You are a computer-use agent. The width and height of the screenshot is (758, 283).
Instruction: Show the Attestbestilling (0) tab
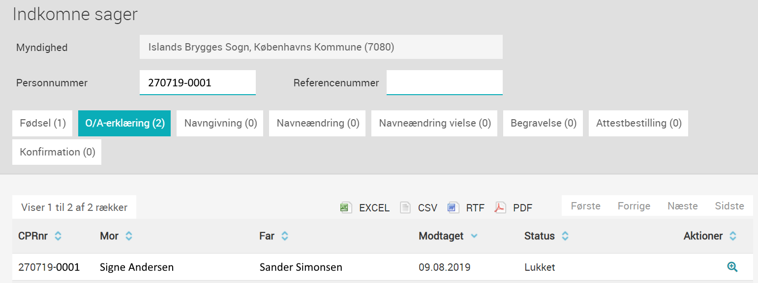(x=638, y=123)
